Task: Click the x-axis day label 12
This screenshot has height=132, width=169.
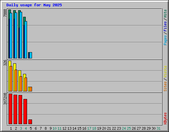Action: 64,128
